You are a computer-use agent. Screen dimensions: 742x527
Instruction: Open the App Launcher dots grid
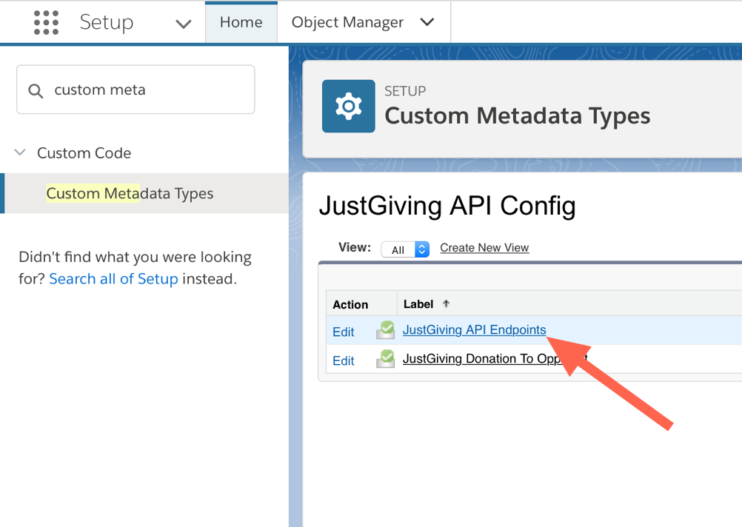pyautogui.click(x=47, y=22)
